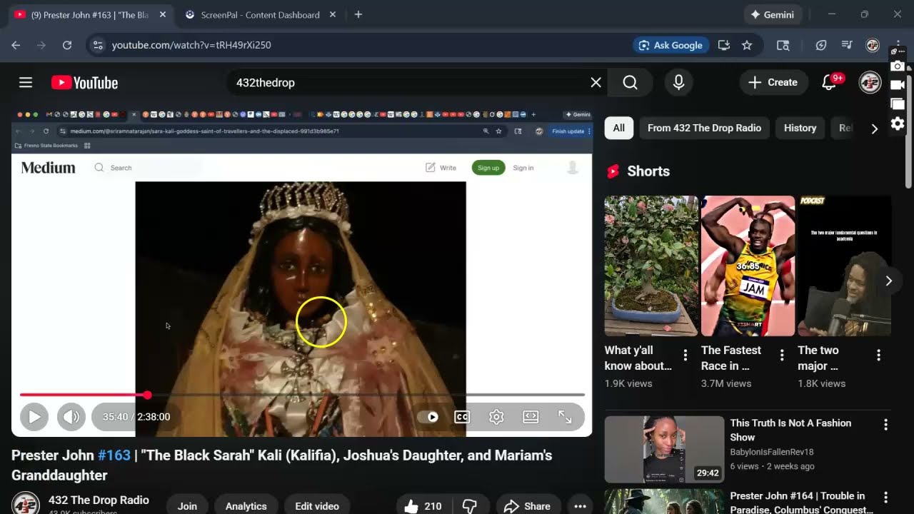Like the video with thumbs up
Image resolution: width=914 pixels, height=514 pixels.
point(423,506)
